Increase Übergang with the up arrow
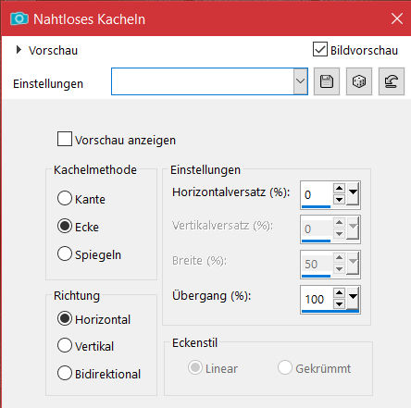Viewport: 411px width, 408px height. point(339,292)
